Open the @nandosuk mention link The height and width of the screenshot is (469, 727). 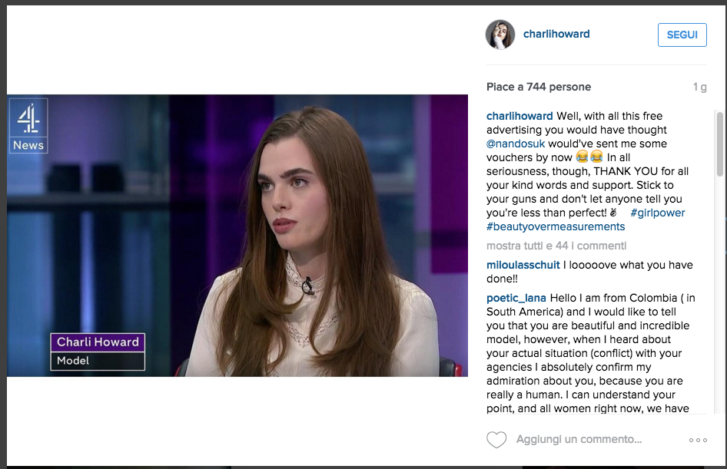516,144
